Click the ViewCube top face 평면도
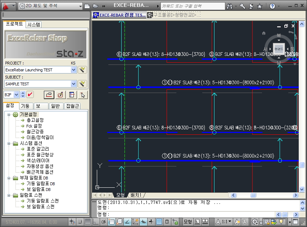 pos(279,49)
